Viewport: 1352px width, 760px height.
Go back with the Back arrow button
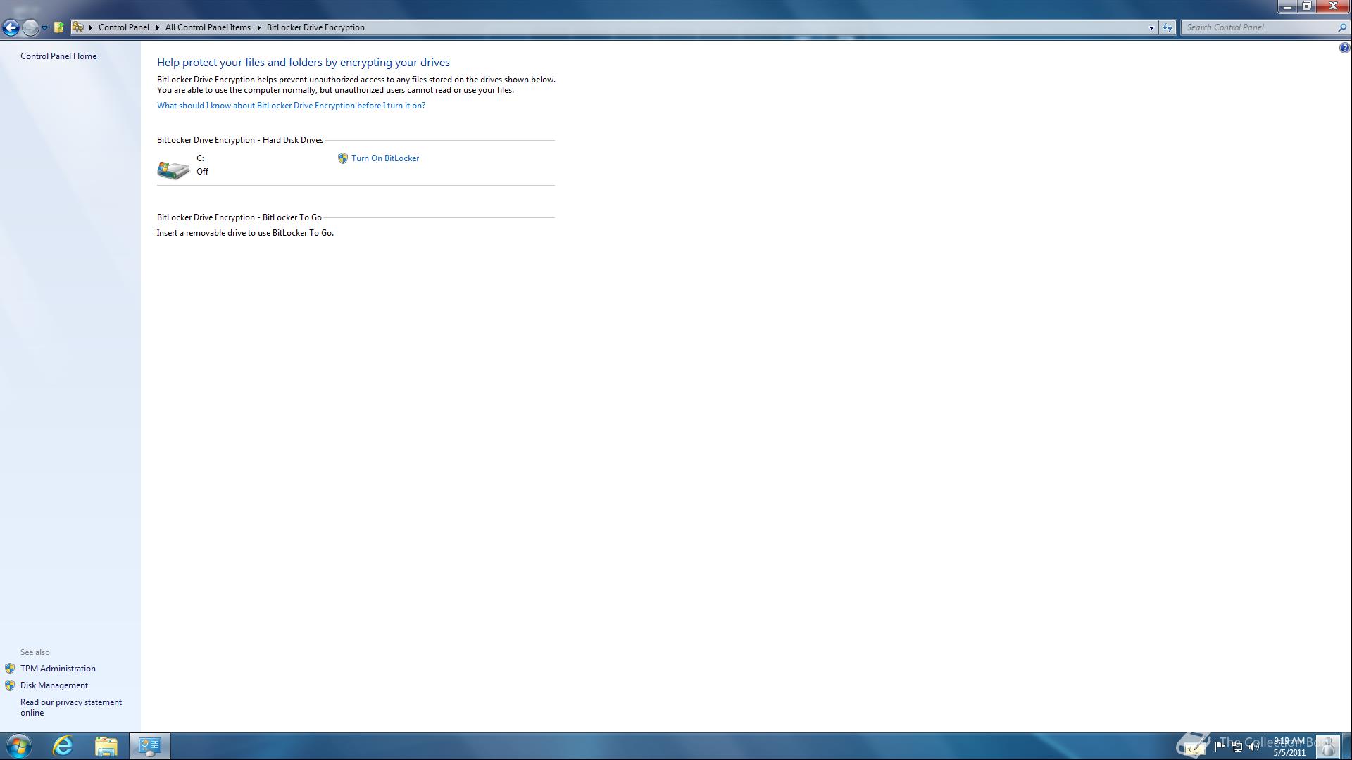point(11,27)
